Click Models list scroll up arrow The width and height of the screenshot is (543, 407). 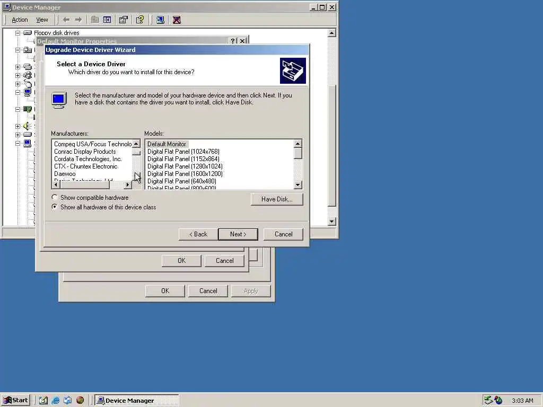click(298, 144)
